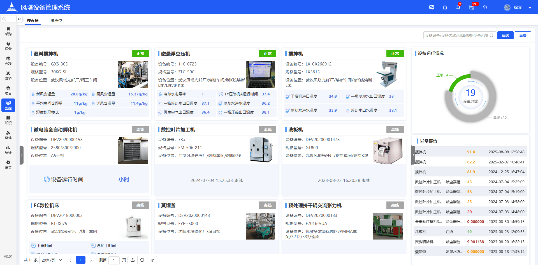Click the home icon in the top bar
The width and height of the screenshot is (538, 265).
(x=445, y=7)
